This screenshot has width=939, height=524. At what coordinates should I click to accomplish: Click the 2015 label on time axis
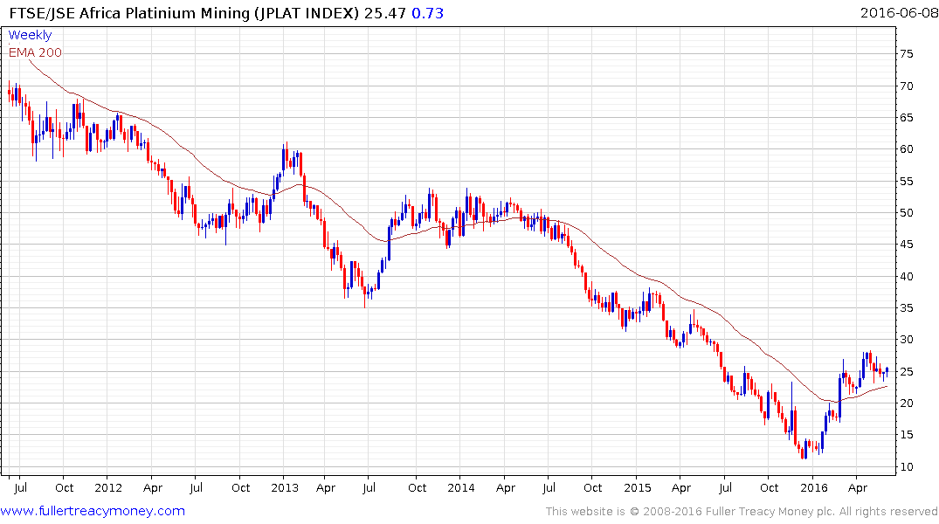(x=638, y=487)
